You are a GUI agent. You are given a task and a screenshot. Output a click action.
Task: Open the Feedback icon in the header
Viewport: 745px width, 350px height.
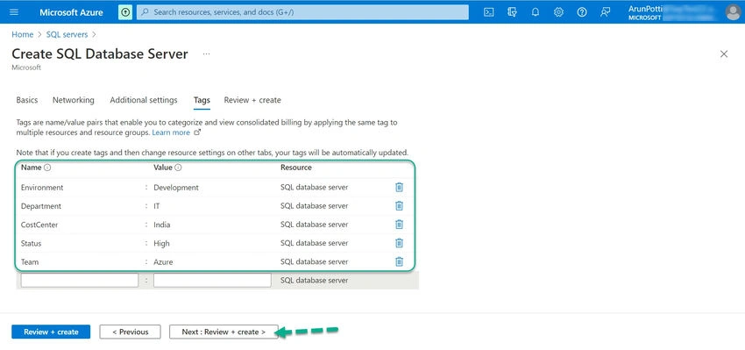tap(605, 12)
